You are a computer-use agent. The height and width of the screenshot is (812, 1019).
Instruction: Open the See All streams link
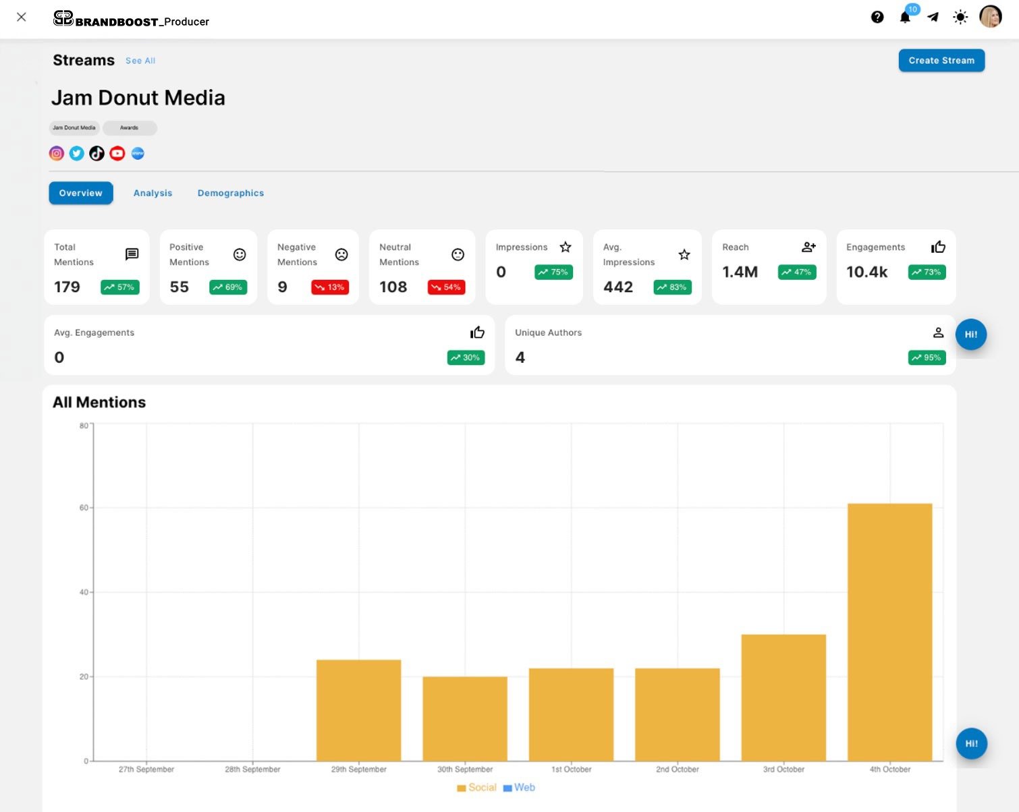pos(140,61)
